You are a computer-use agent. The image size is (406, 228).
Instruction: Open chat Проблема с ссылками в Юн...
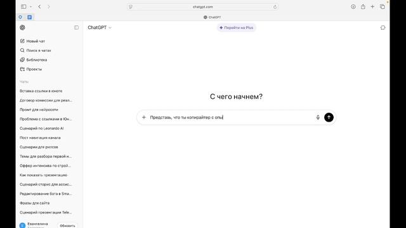click(x=46, y=119)
